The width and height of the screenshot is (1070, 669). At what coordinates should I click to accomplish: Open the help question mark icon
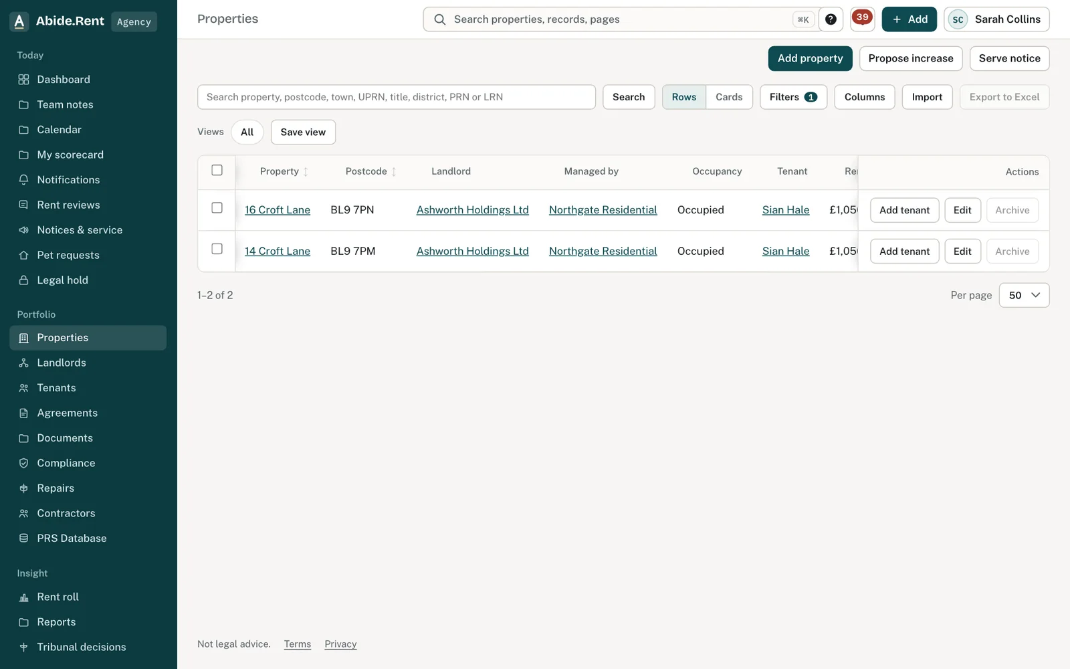831,19
